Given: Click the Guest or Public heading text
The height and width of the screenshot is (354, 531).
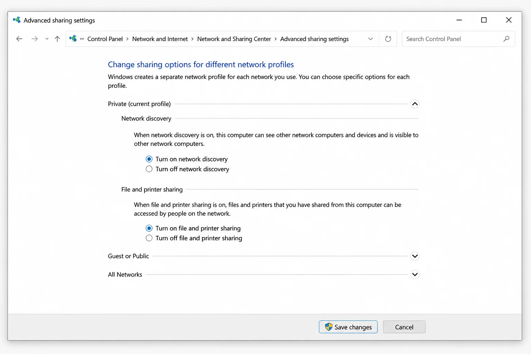Looking at the screenshot, I should [x=128, y=256].
